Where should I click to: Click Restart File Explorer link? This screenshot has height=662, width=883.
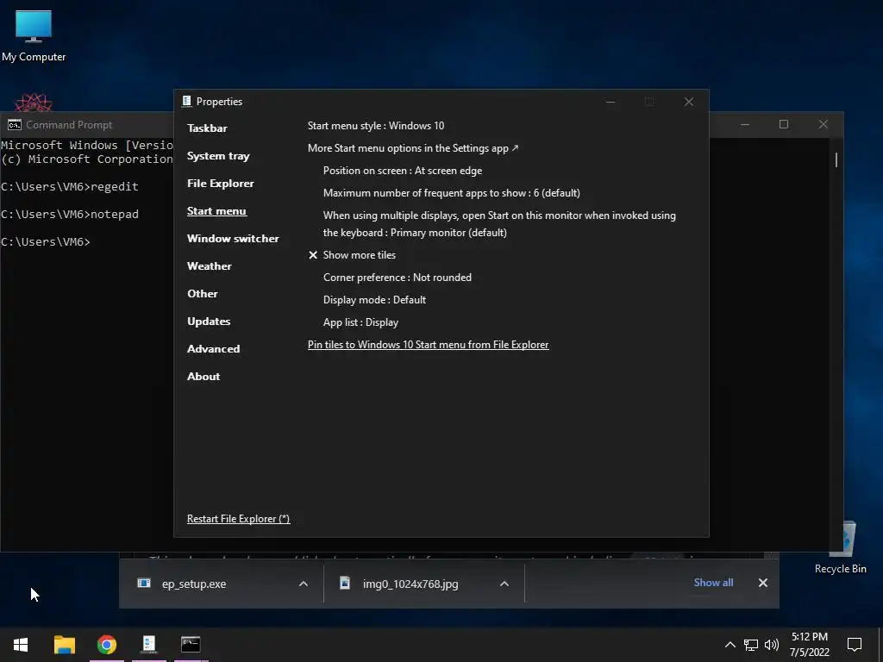(x=238, y=519)
